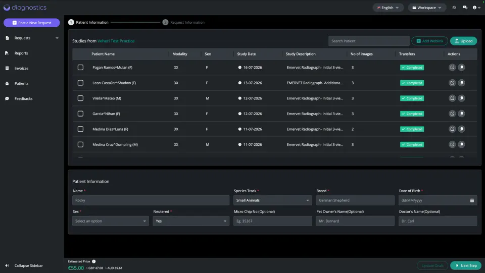The width and height of the screenshot is (485, 273).
Task: Open Invoices in the sidebar
Action: [x=21, y=68]
